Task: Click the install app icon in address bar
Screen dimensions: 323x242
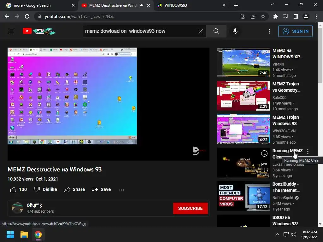Action: tap(243, 16)
